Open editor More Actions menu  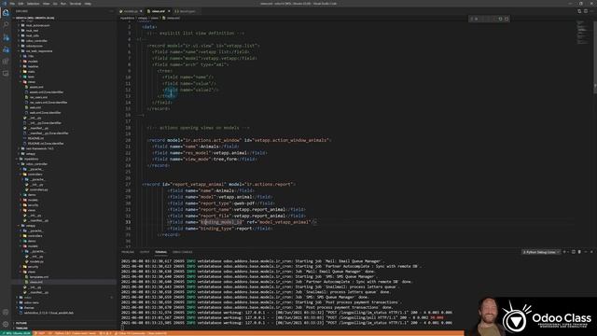[x=592, y=11]
